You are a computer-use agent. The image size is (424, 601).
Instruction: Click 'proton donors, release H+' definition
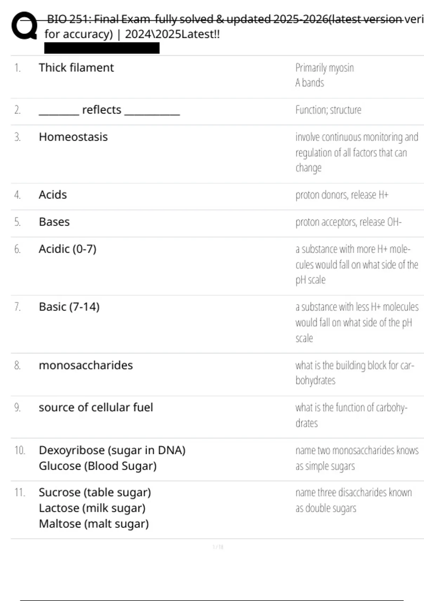tap(342, 195)
